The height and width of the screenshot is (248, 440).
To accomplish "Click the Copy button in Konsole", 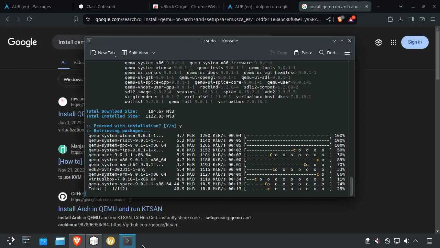I will (278, 53).
